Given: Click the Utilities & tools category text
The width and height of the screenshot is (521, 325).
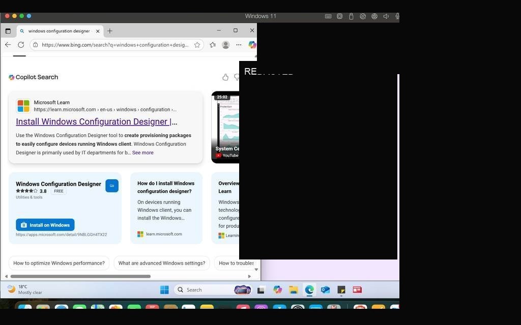Looking at the screenshot, I should pos(29,198).
